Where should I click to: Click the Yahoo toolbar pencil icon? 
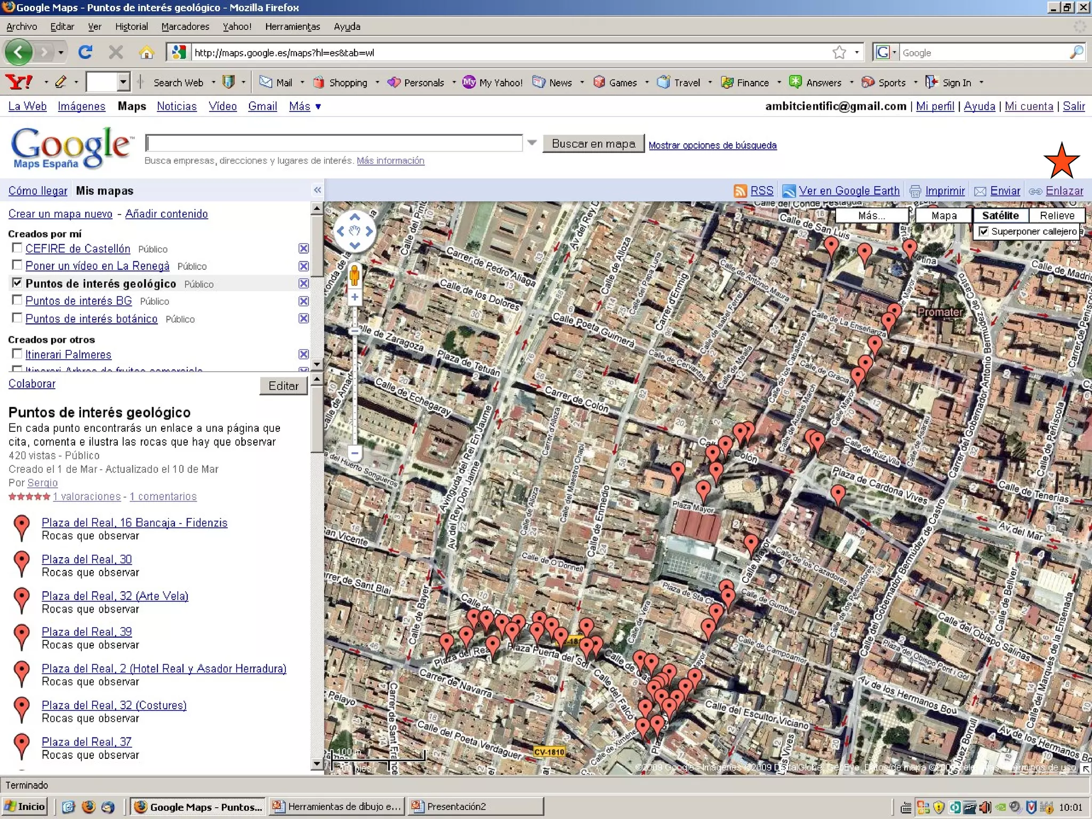coord(61,82)
